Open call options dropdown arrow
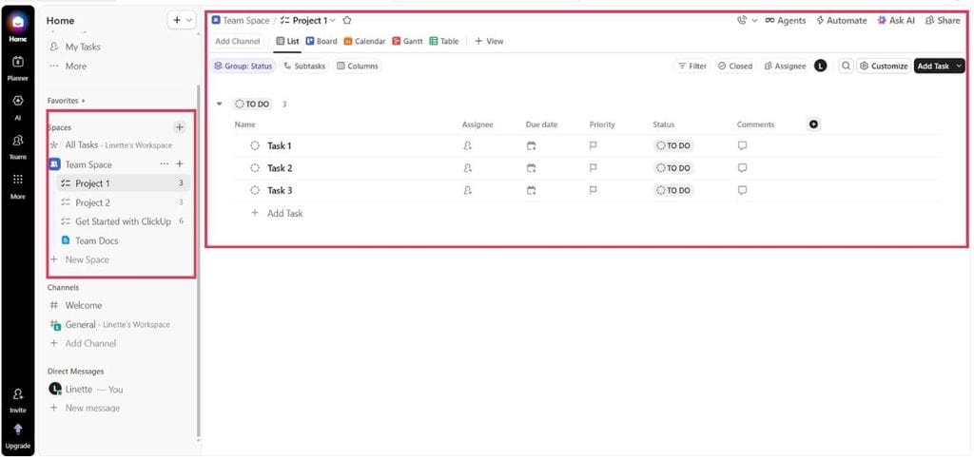Viewport: 974px width, 460px height. 754,21
